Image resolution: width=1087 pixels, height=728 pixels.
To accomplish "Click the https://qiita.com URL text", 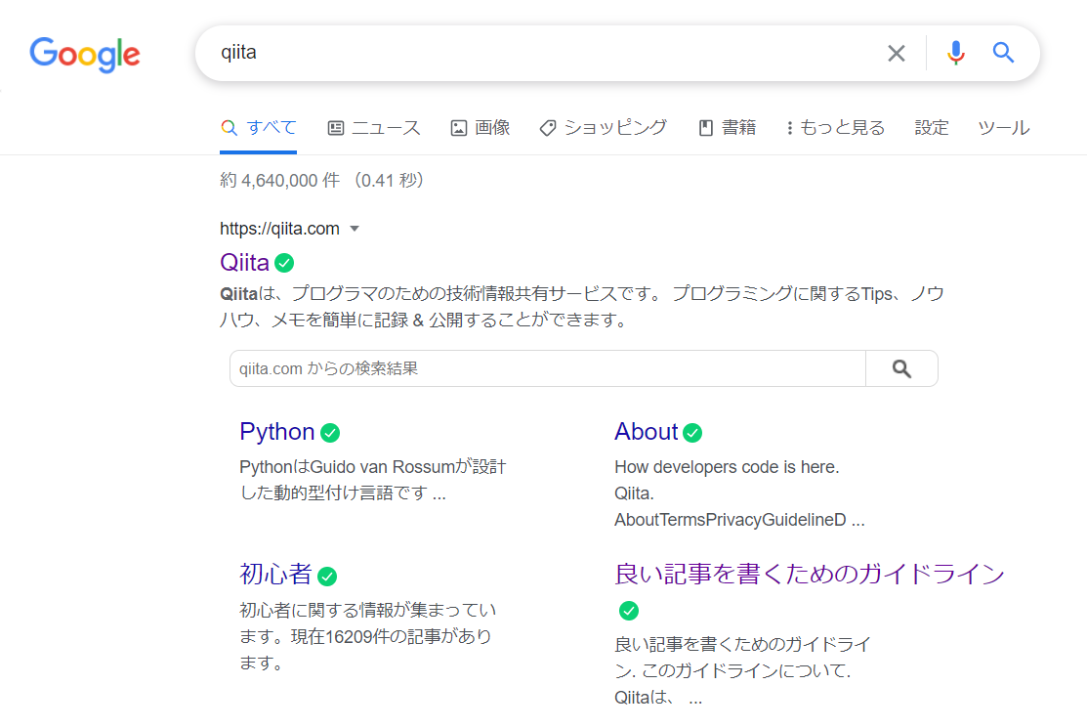I will [x=279, y=229].
